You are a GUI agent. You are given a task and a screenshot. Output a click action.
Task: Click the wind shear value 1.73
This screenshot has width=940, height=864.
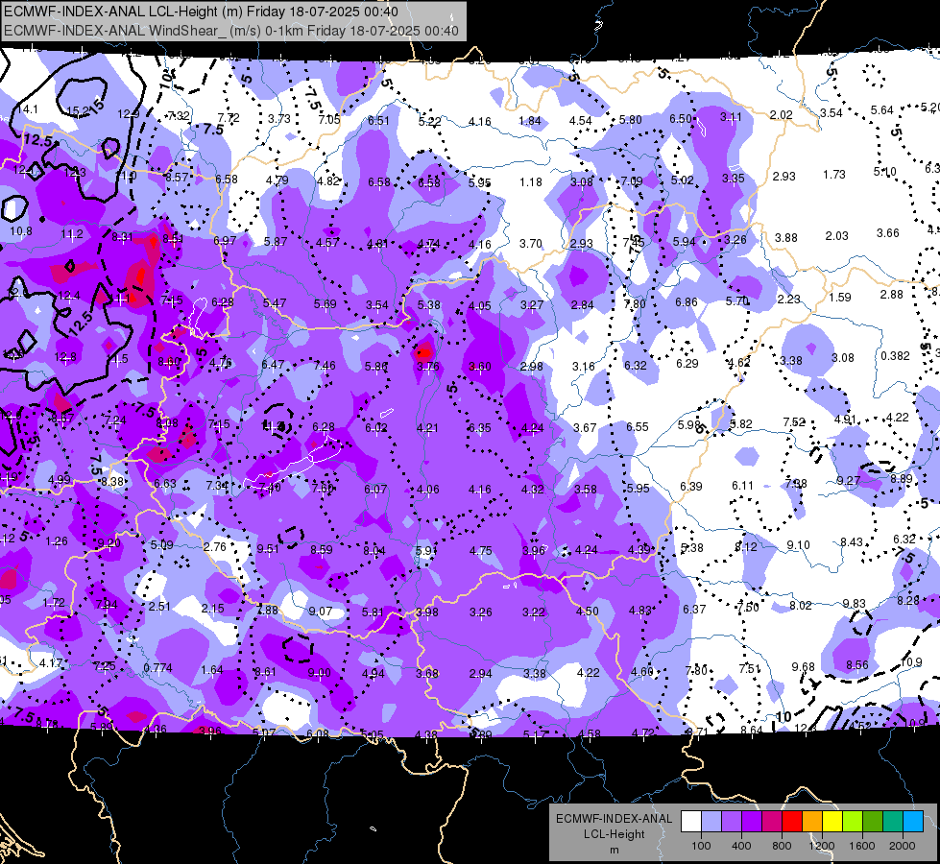(x=833, y=175)
